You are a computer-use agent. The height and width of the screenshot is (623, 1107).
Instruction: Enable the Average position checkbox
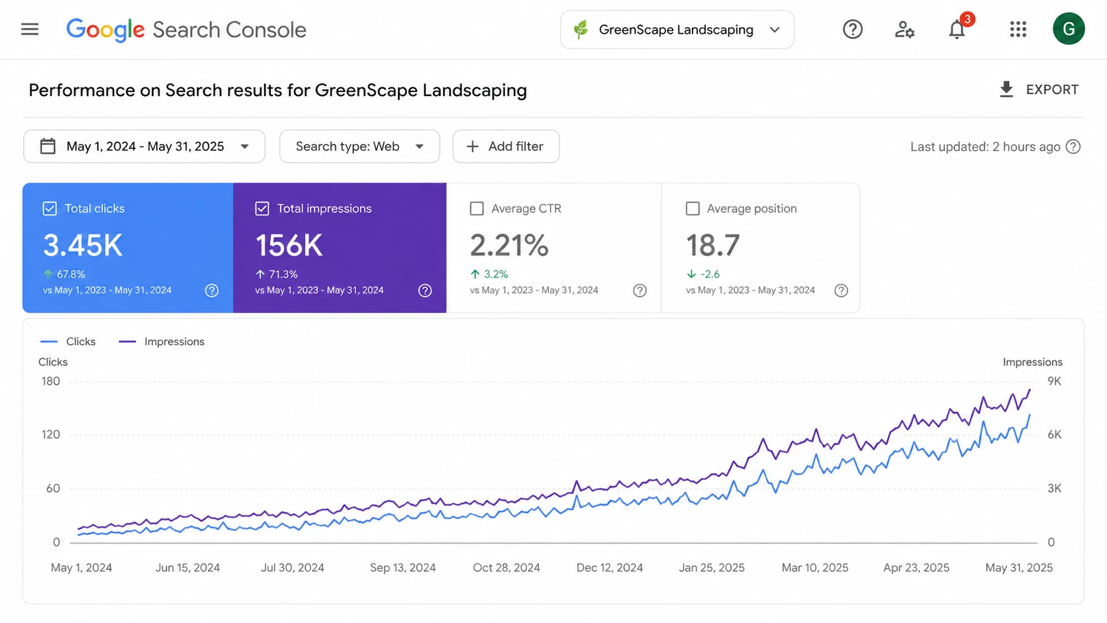(x=693, y=209)
